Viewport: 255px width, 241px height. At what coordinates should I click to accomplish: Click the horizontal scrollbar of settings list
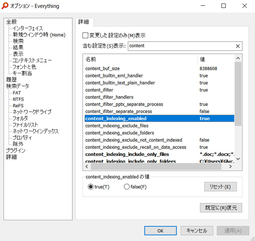point(156,166)
